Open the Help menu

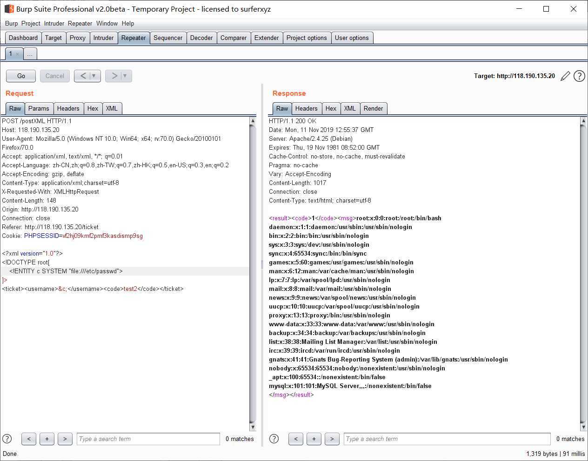point(128,23)
